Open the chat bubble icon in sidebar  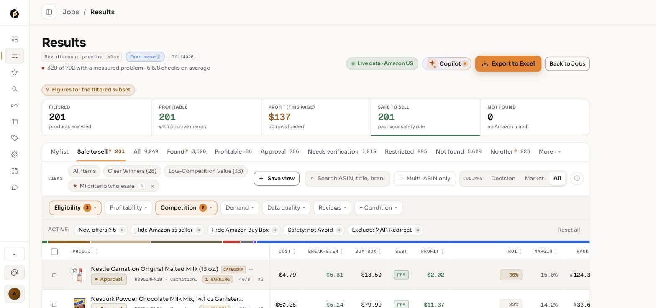click(x=15, y=187)
